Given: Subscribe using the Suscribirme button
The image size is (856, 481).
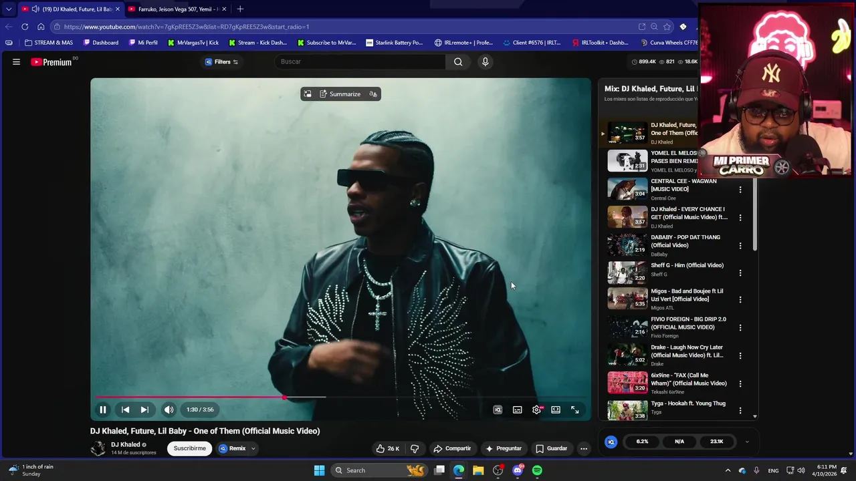Looking at the screenshot, I should pyautogui.click(x=190, y=448).
